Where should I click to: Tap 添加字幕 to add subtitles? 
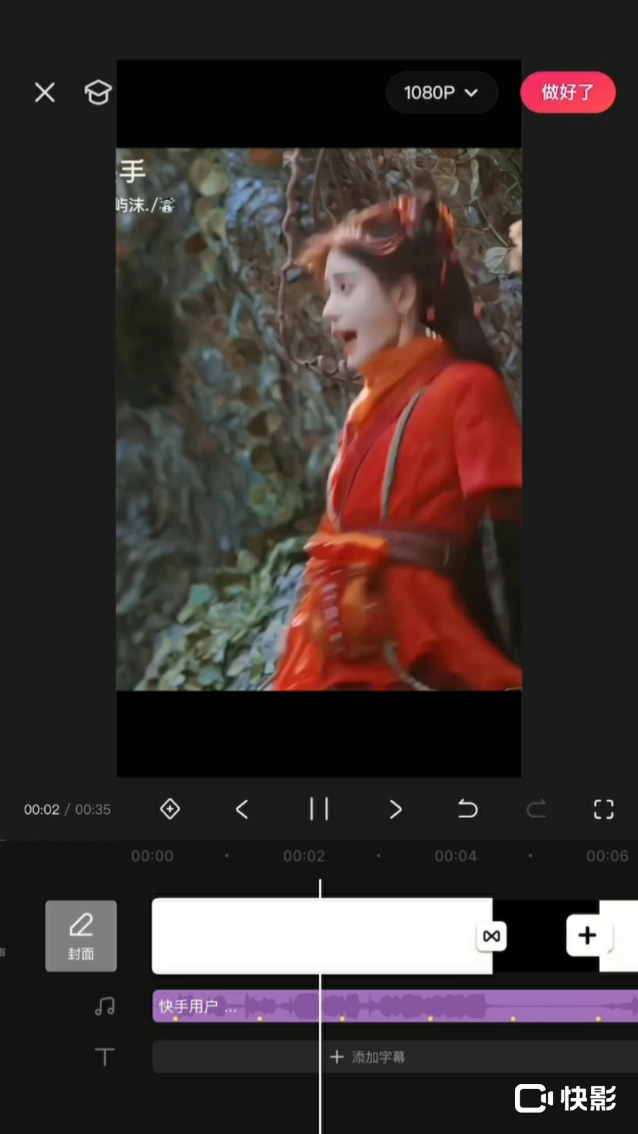tap(369, 1057)
